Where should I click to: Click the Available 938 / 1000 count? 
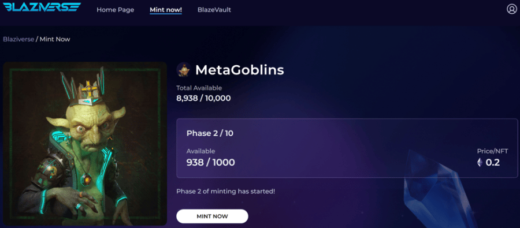[x=210, y=162]
